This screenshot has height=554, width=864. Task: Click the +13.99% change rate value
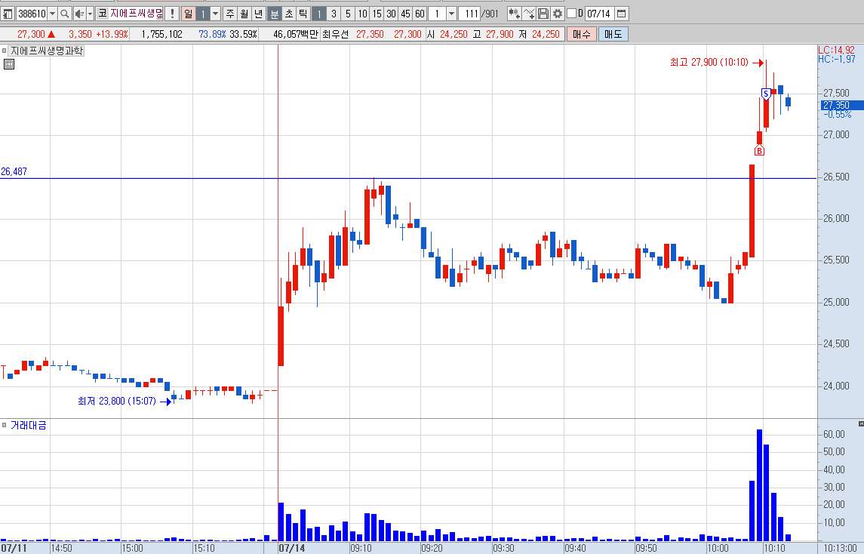(112, 34)
